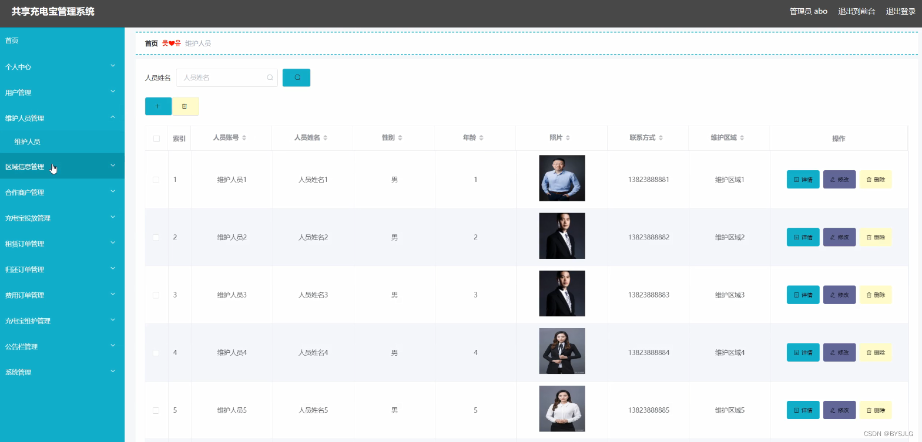Click 删除 for 维护人员3
This screenshot has height=442, width=922.
pyautogui.click(x=876, y=295)
